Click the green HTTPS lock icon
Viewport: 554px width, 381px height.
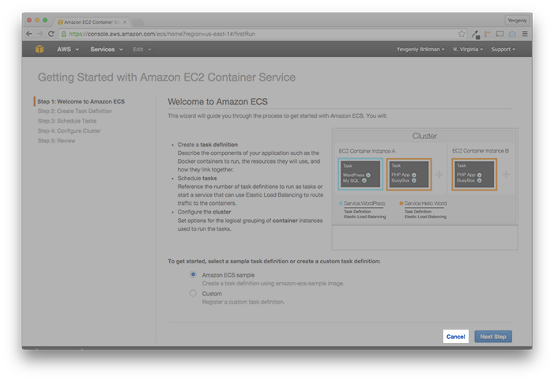[x=63, y=34]
